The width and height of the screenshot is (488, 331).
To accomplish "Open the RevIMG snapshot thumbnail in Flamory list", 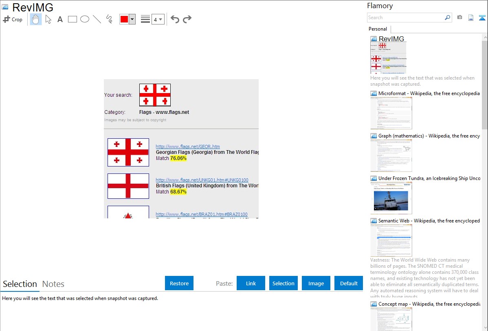I will (388, 58).
